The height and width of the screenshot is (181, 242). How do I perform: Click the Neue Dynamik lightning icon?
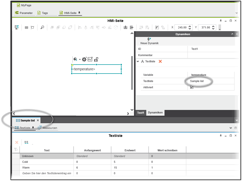click(149, 39)
